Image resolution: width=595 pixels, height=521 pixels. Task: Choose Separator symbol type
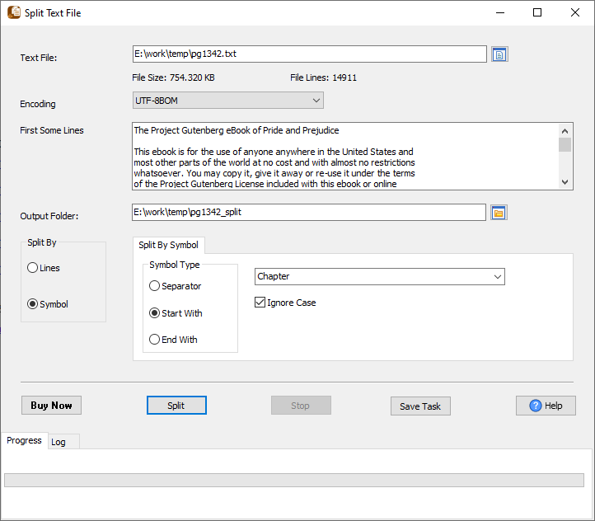click(155, 286)
